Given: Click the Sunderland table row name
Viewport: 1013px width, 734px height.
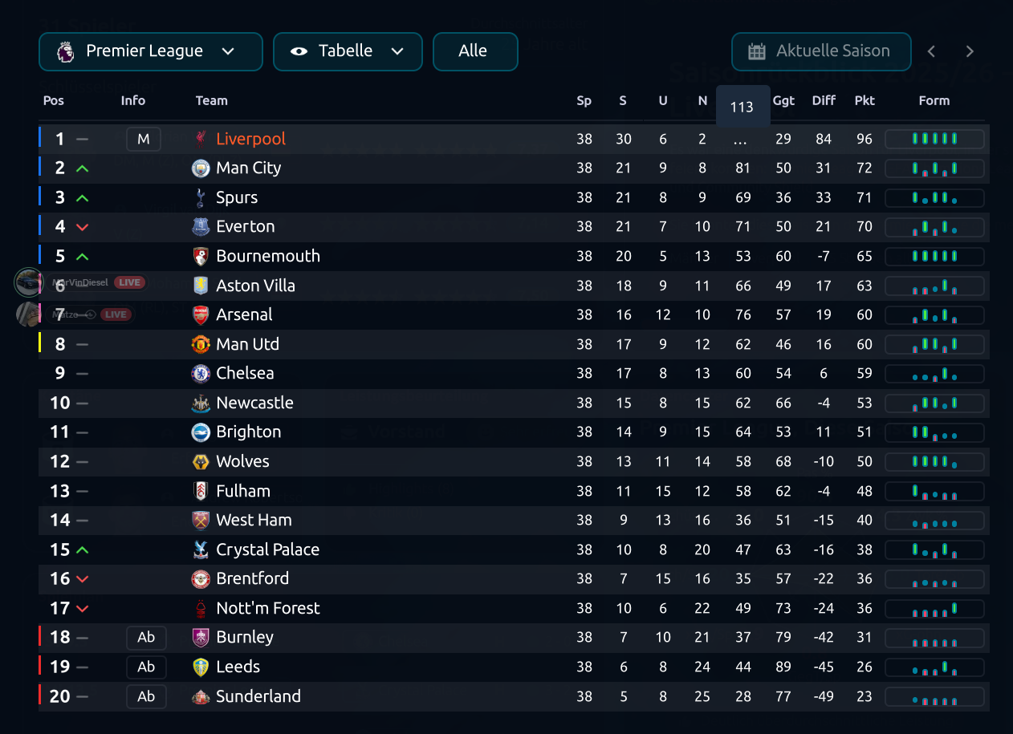Looking at the screenshot, I should click(x=258, y=696).
